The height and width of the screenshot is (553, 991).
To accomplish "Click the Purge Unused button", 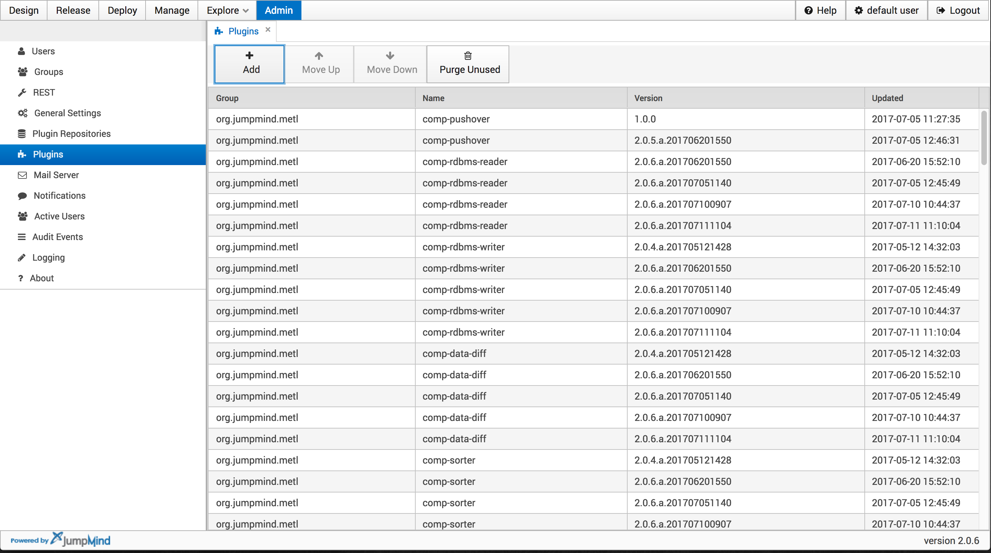I will pyautogui.click(x=467, y=64).
